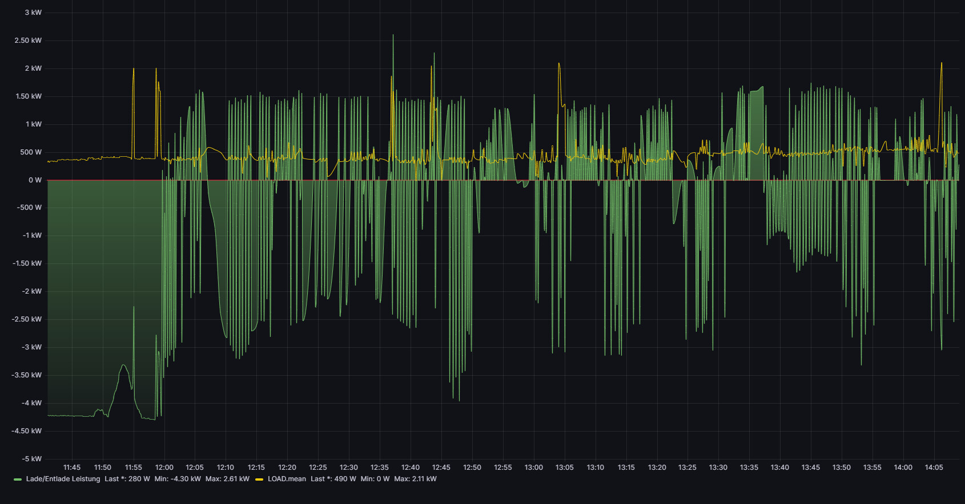Click the 14:05 time axis label

tap(934, 468)
